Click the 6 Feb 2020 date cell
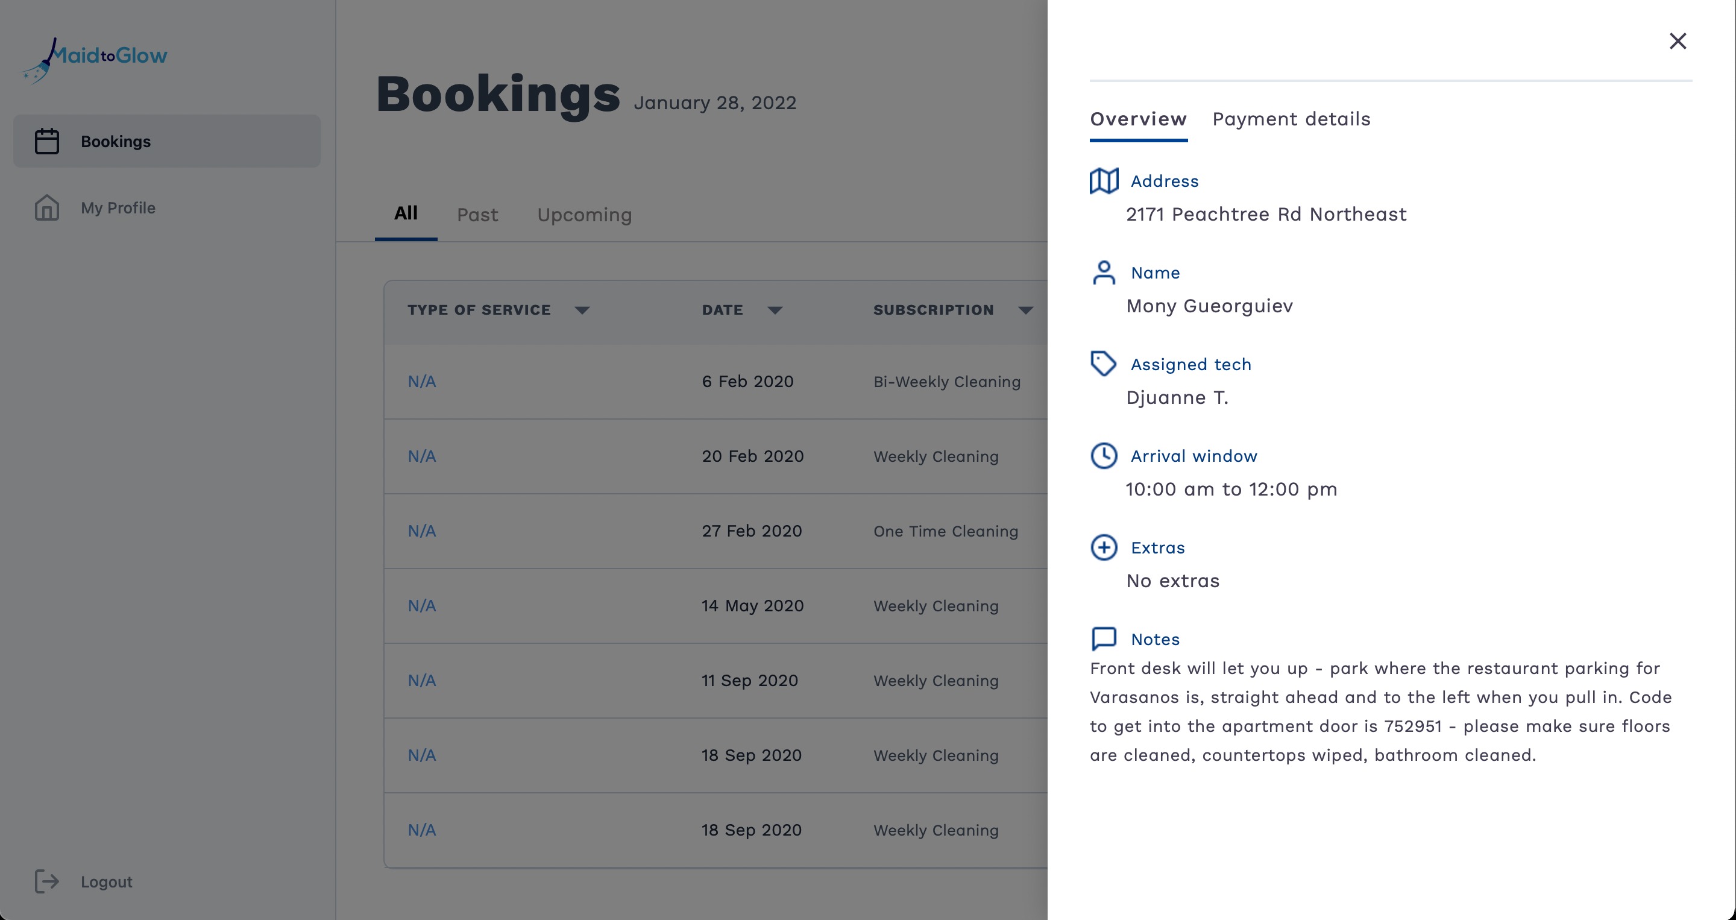 (747, 382)
